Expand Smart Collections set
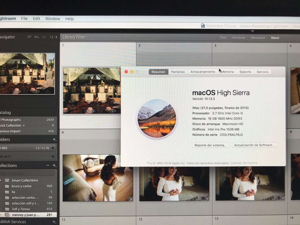 click(x=1, y=180)
